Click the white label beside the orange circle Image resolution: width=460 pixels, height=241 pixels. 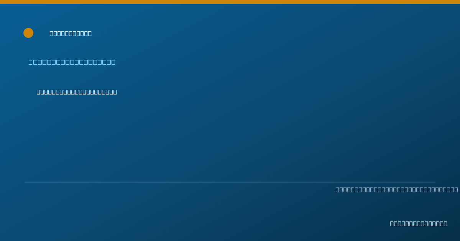click(71, 33)
